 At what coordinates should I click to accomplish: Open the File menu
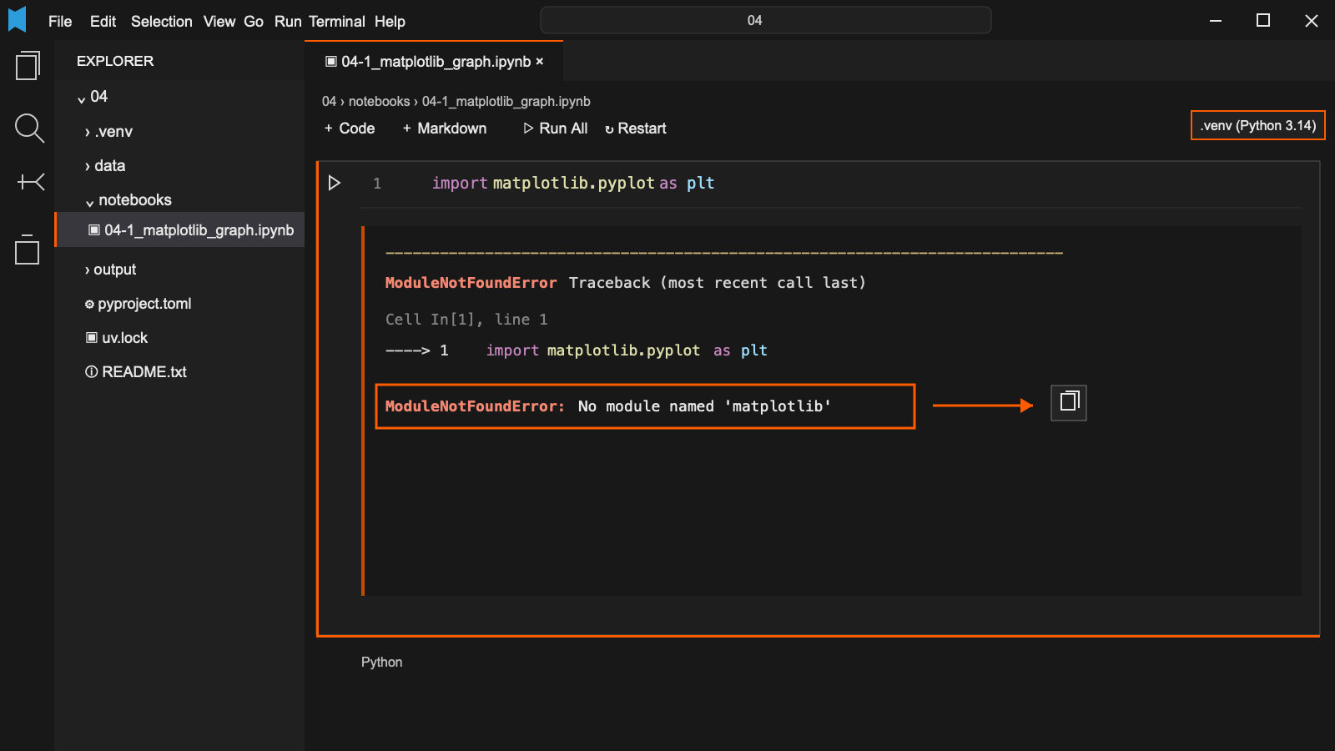tap(60, 22)
